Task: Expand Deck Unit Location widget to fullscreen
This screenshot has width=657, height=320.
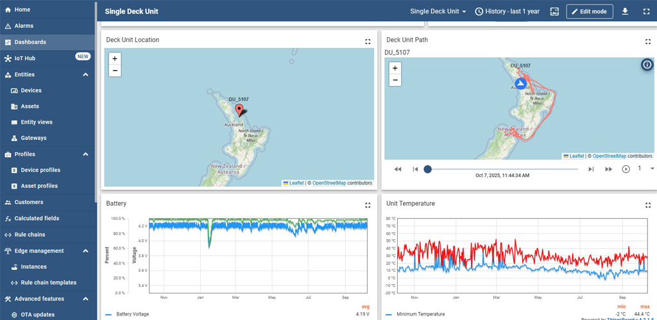Action: coord(368,42)
